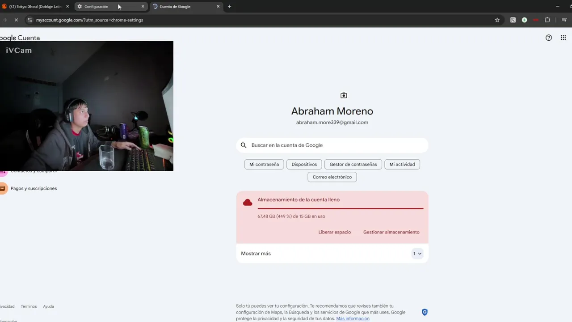The image size is (572, 322).
Task: Bookmark this page with the star icon
Action: [x=497, y=20]
